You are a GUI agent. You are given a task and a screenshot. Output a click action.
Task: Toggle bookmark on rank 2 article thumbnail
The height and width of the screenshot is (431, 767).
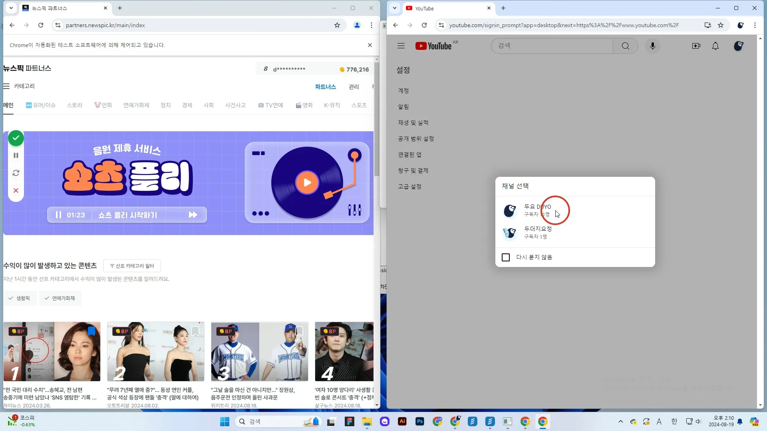click(x=195, y=331)
